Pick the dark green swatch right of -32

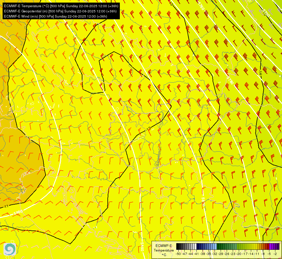(218, 246)
